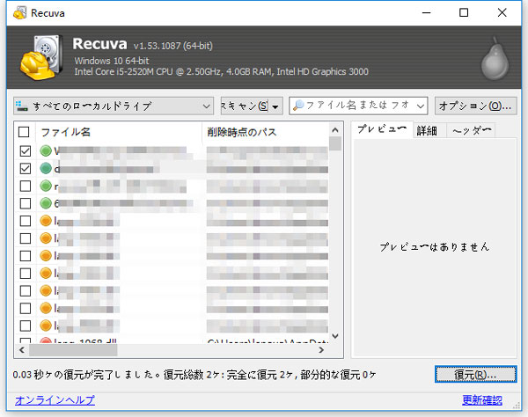
Task: Click the horizontal scroll left arrow
Action: [x=22, y=350]
